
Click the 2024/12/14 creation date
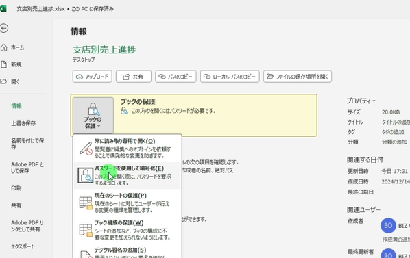point(396,181)
